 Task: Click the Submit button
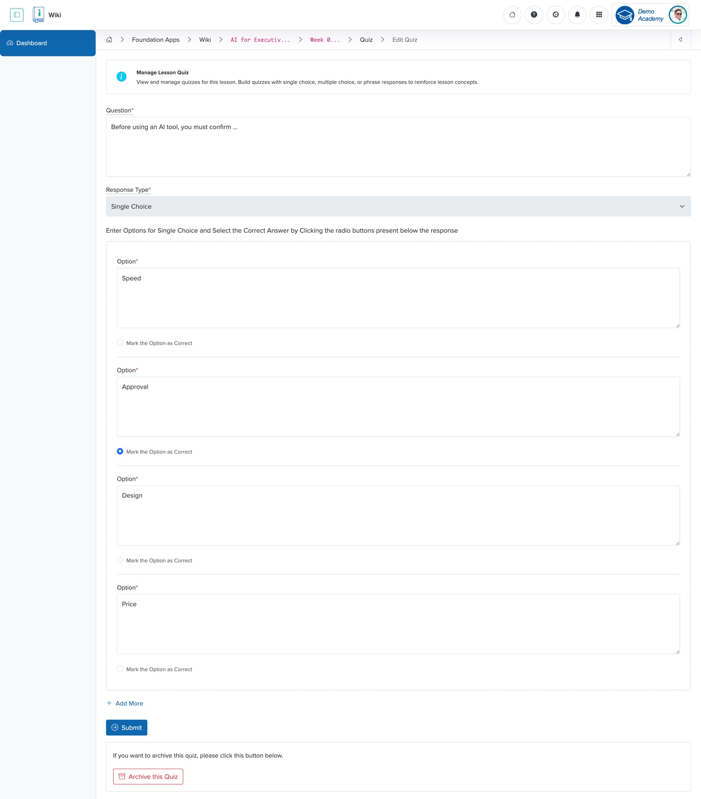click(126, 727)
